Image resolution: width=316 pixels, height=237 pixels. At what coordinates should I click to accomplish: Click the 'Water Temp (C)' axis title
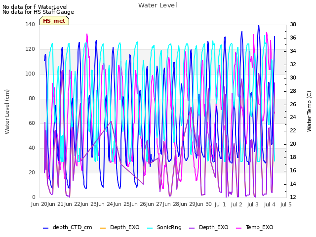(309, 111)
